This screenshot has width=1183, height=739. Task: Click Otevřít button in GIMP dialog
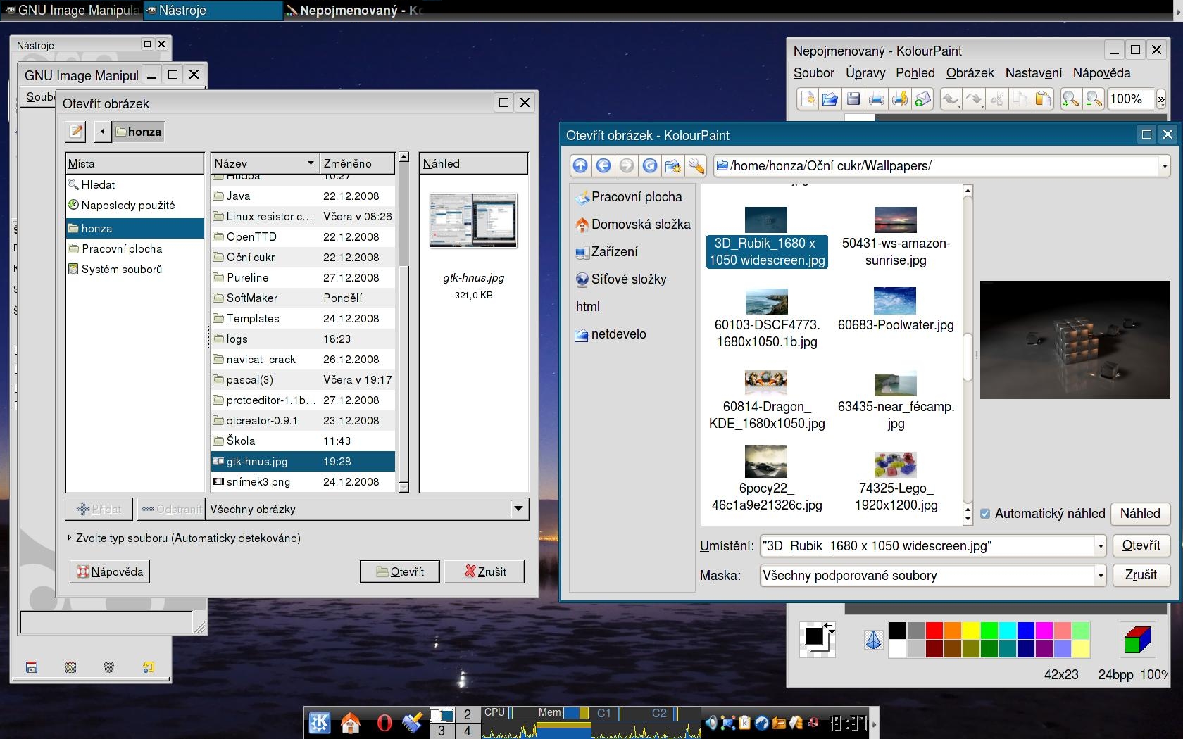(400, 571)
